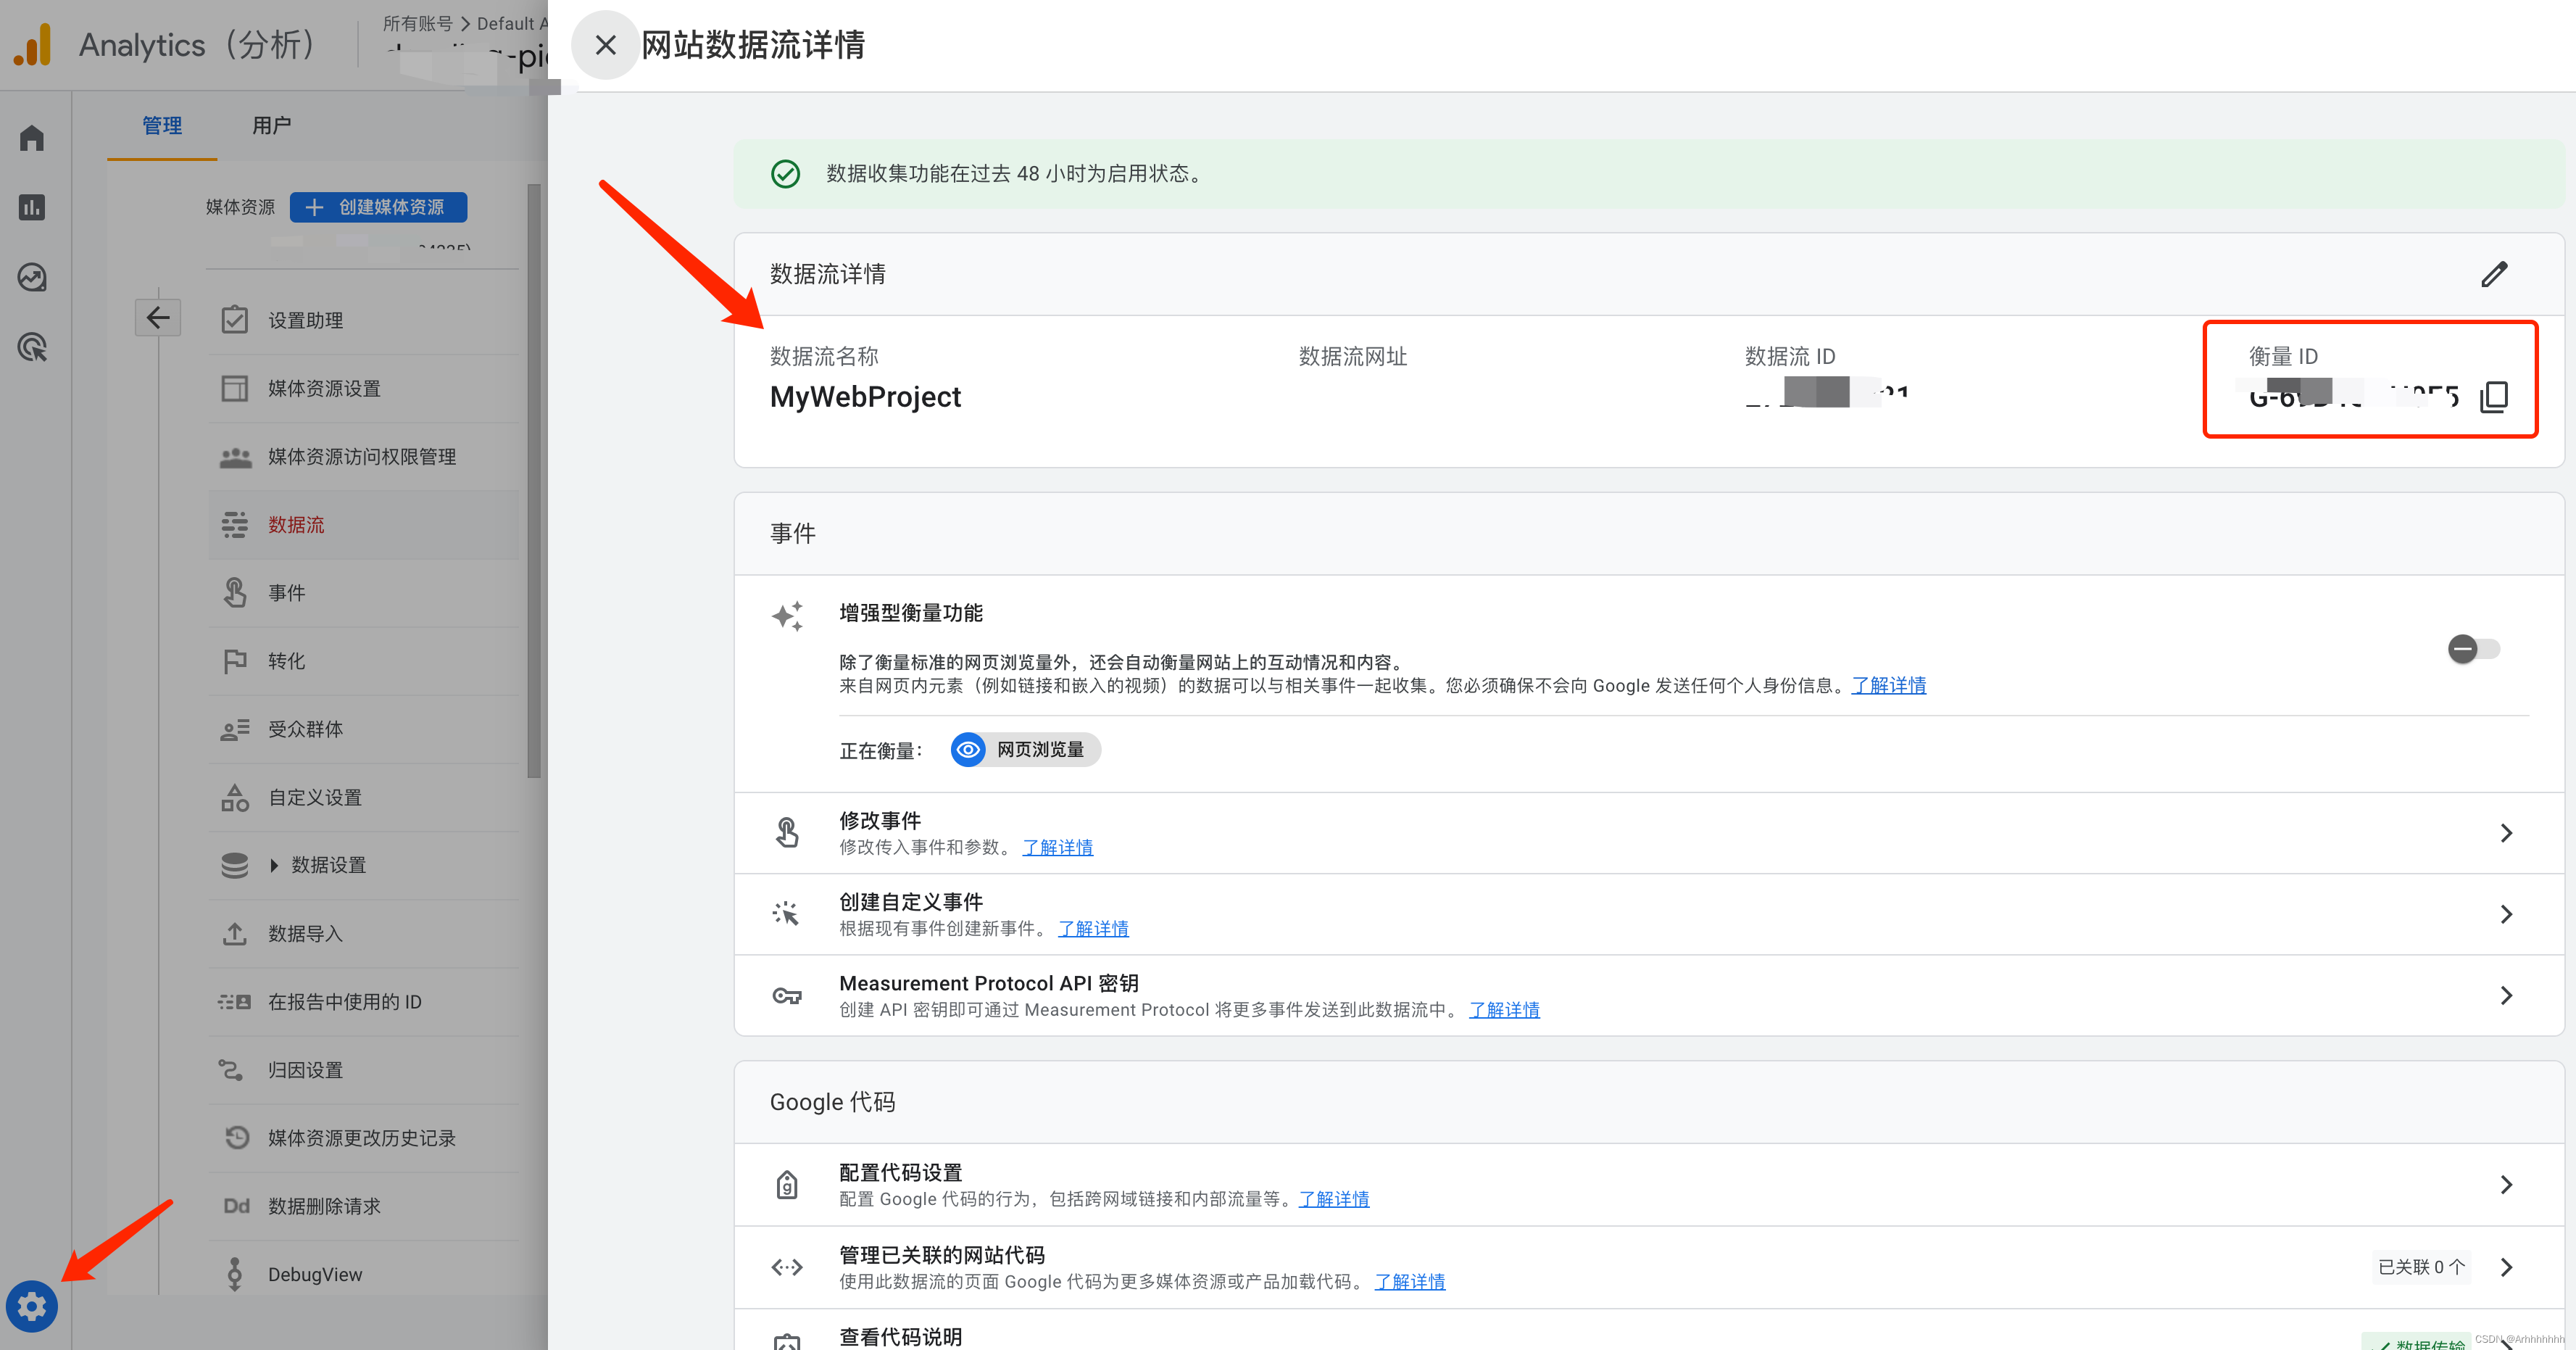Screen dimensions: 2576x1350
Task: Click 了解详情 link for 创建自定义事件
Action: [x=1093, y=928]
